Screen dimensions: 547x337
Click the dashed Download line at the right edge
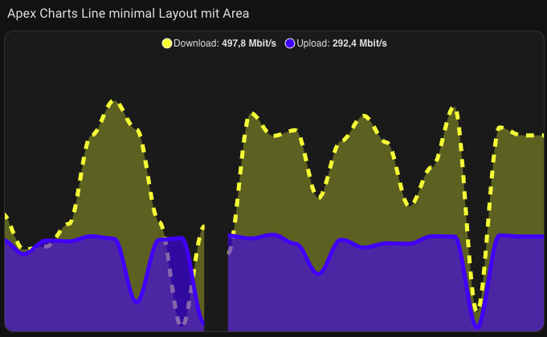538,136
